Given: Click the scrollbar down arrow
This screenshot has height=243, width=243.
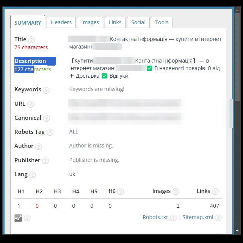Looking at the screenshot, I should (x=237, y=231).
